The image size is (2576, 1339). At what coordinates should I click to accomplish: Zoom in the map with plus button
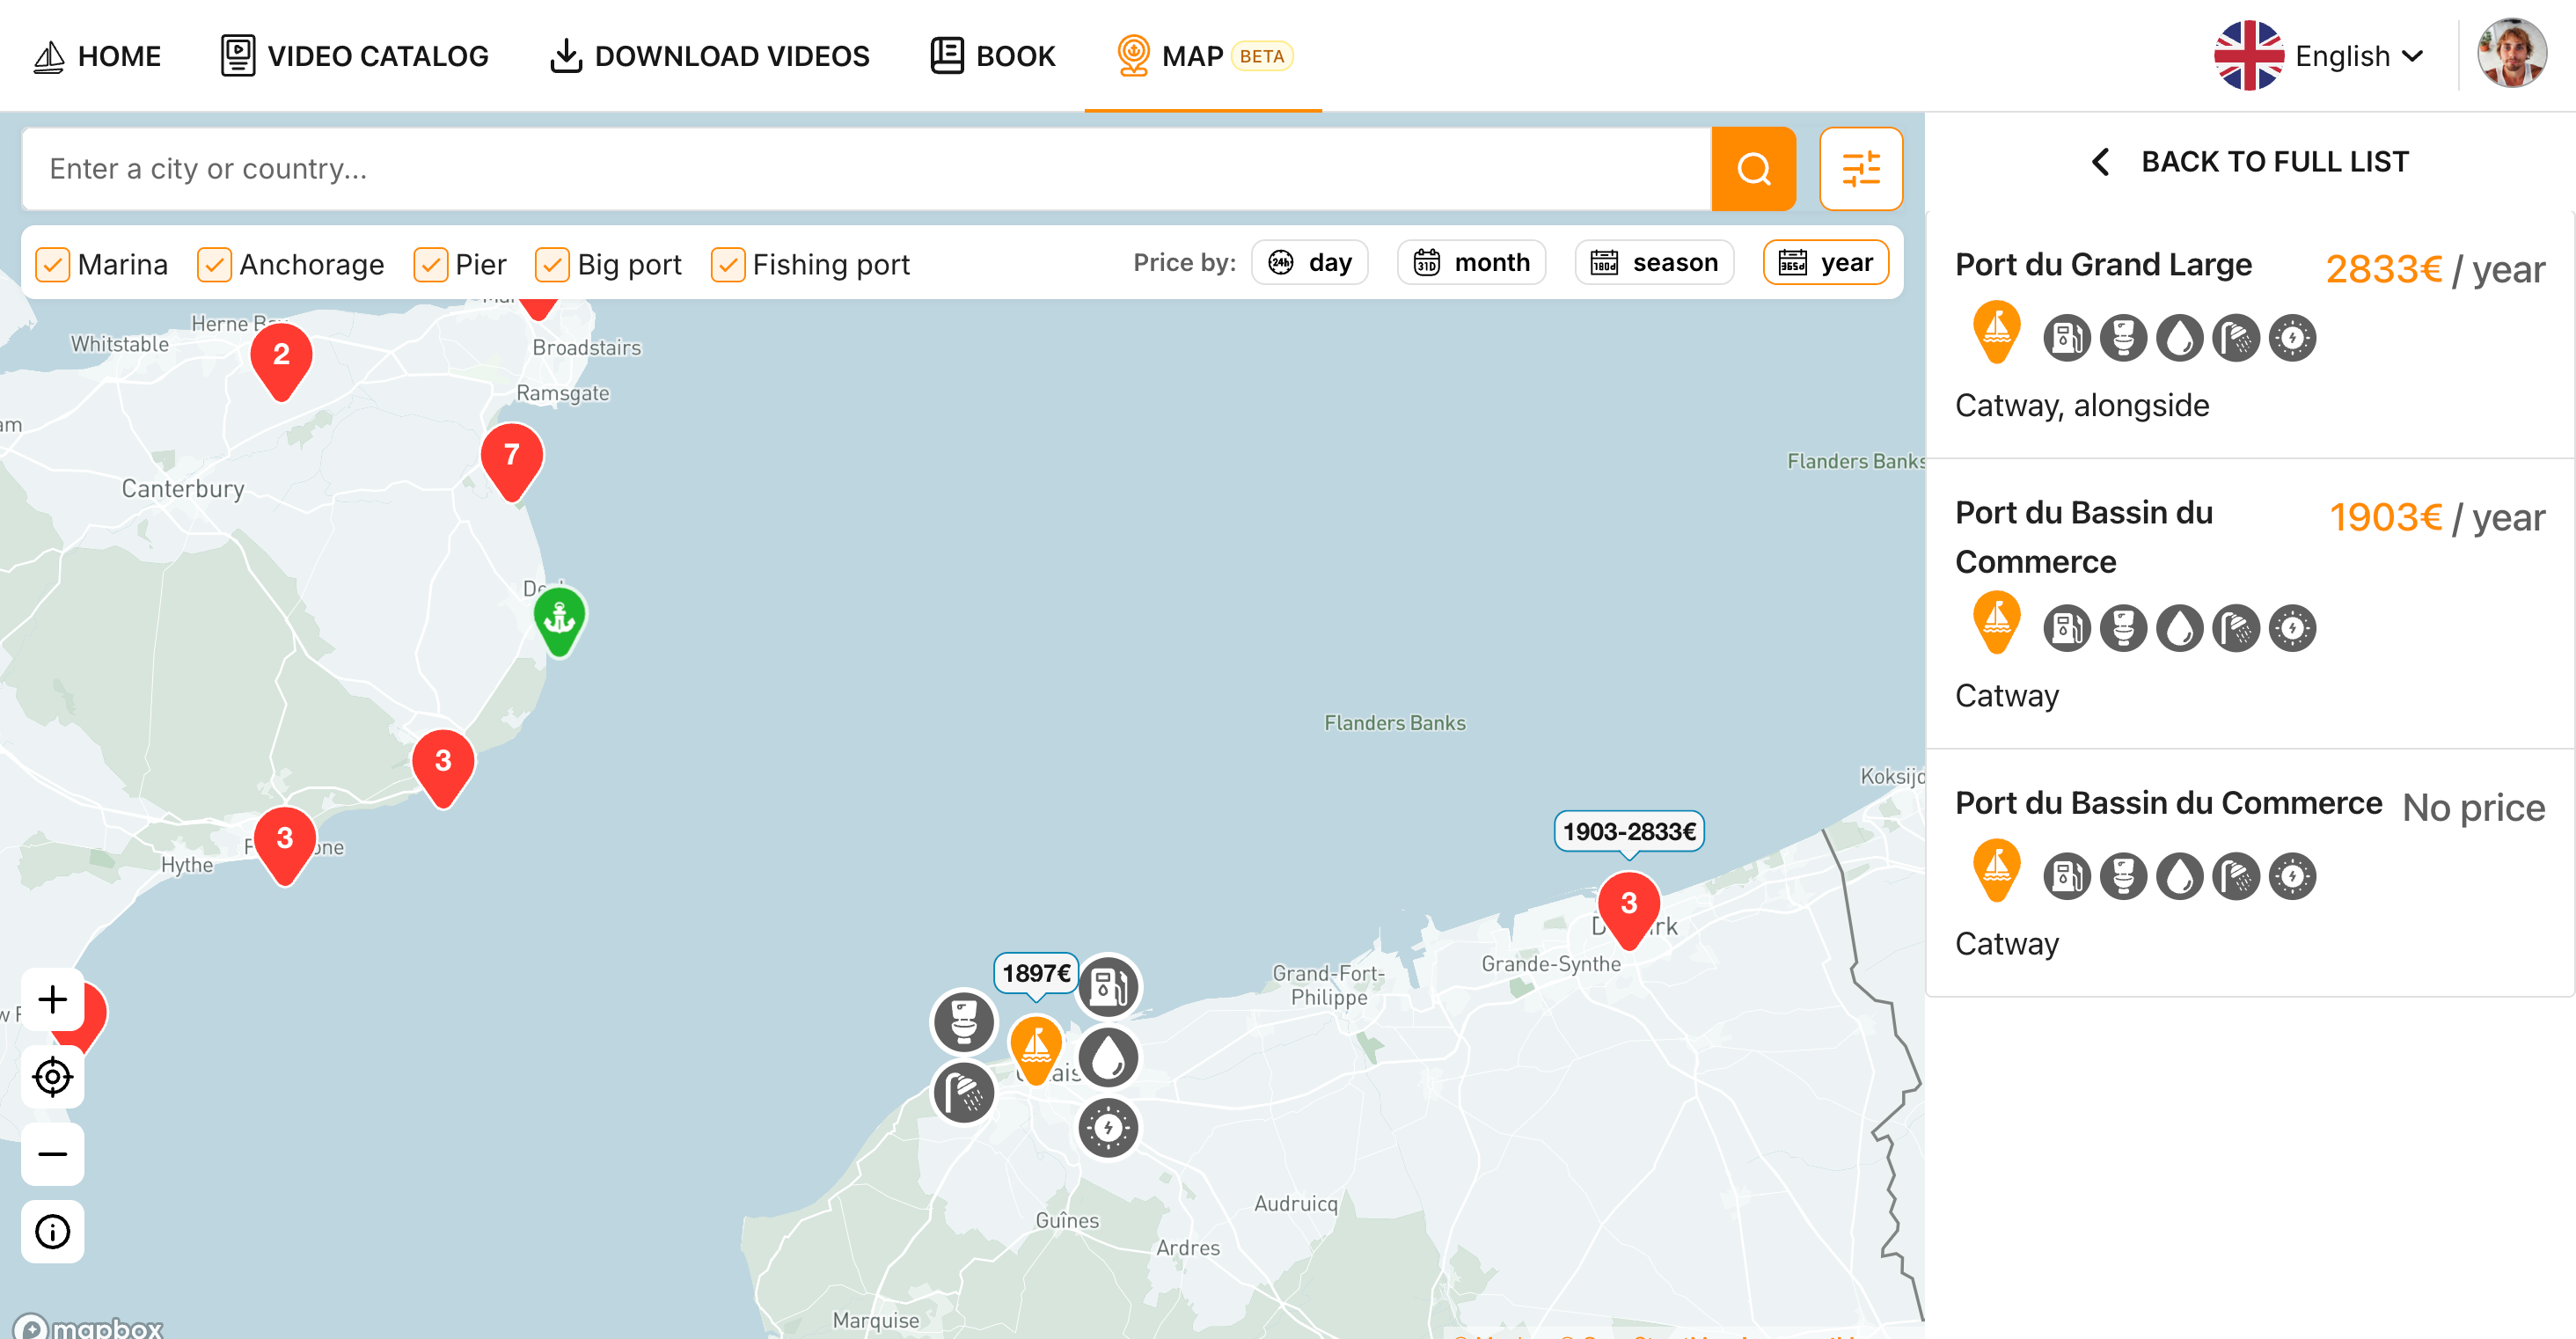point(52,999)
